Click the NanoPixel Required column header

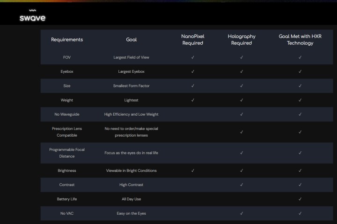click(x=192, y=40)
